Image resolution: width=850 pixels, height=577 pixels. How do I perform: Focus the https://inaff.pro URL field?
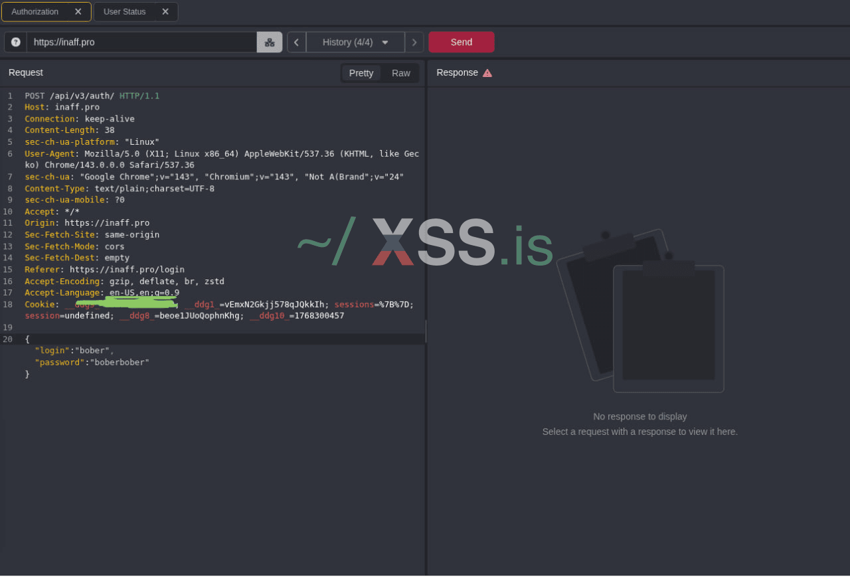pyautogui.click(x=141, y=42)
